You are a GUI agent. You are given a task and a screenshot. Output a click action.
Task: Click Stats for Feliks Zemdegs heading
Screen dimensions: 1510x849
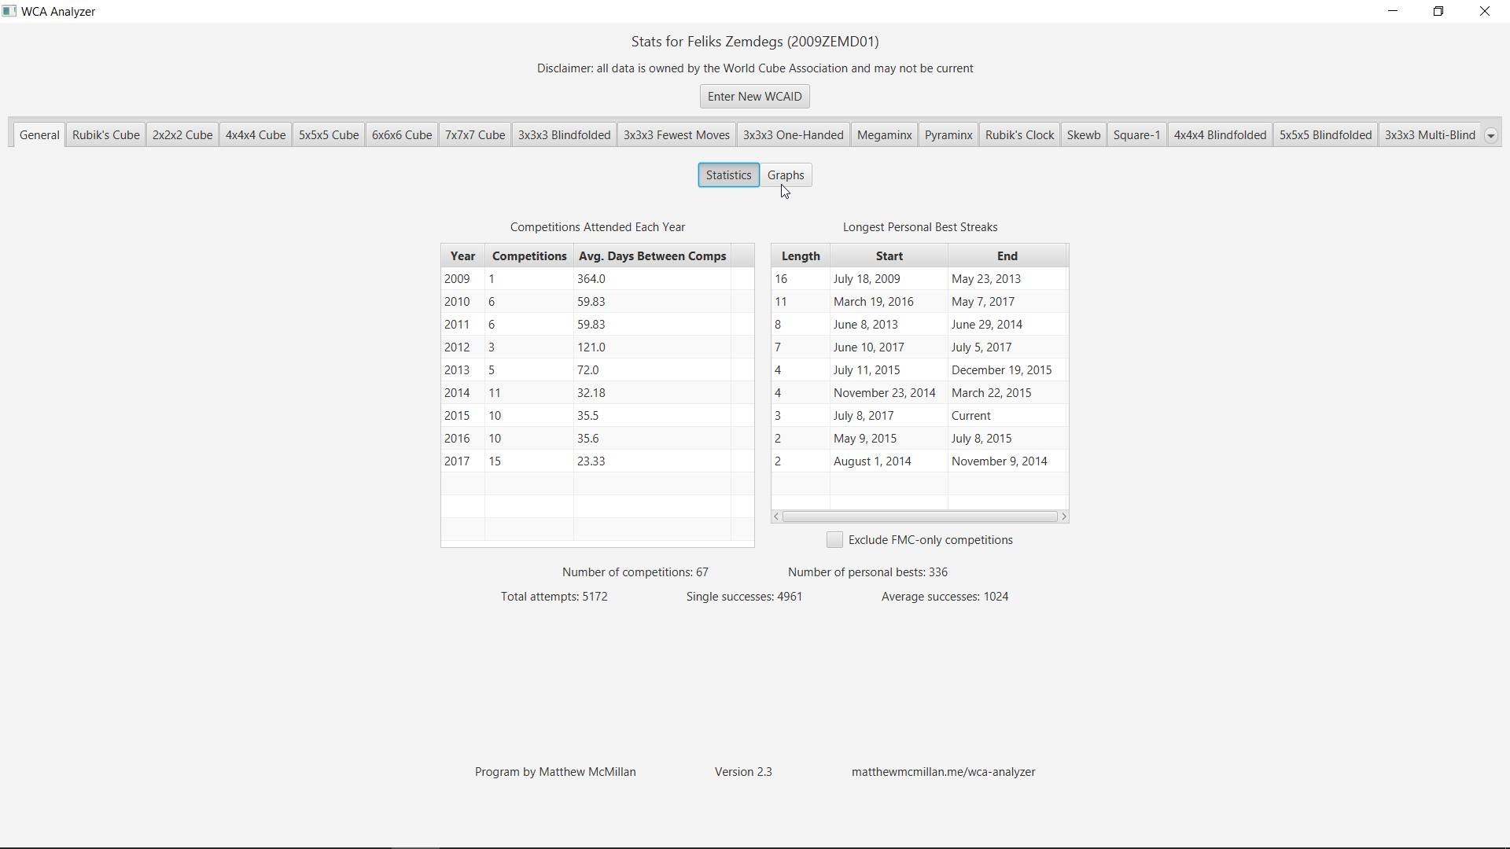pos(755,42)
